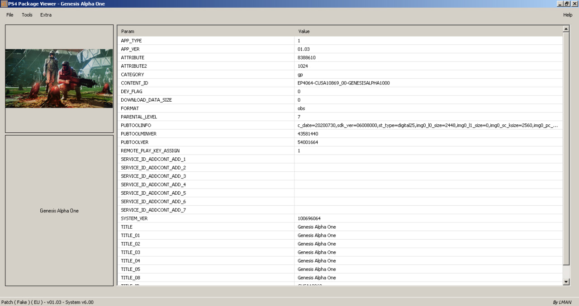This screenshot has width=579, height=306.
Task: Select the SERVICE_ID_ADDCONT_ADD_7 row
Action: pos(340,210)
